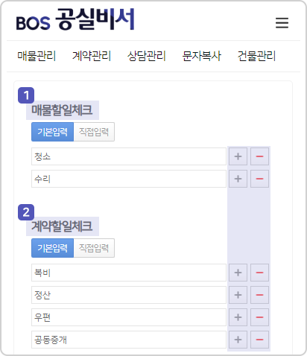This screenshot has height=356, width=307.
Task: Click the minus icon beside 정산
Action: tap(259, 295)
